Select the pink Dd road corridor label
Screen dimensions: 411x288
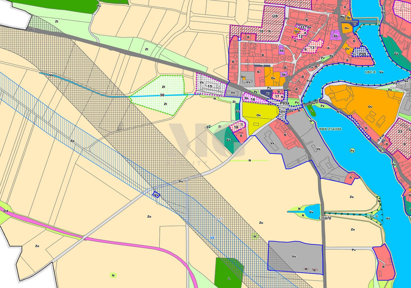coord(5,211)
